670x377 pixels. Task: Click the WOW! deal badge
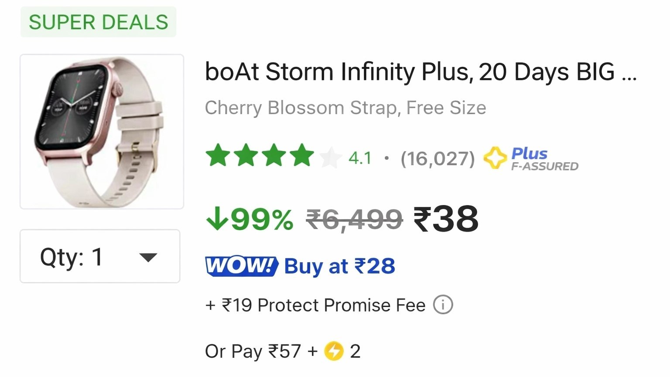pos(241,266)
